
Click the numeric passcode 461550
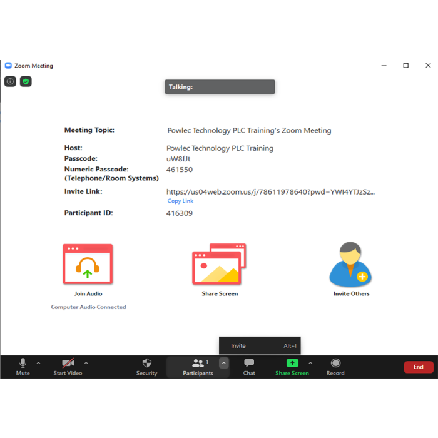(x=180, y=170)
